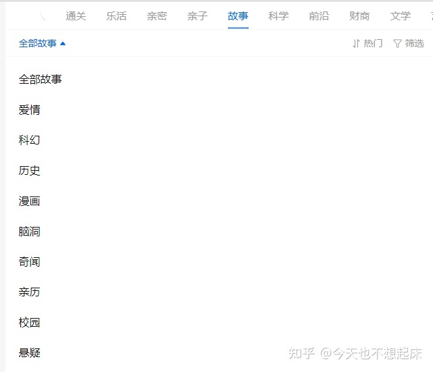
Task: Go to the 亲子 tab
Action: point(197,16)
